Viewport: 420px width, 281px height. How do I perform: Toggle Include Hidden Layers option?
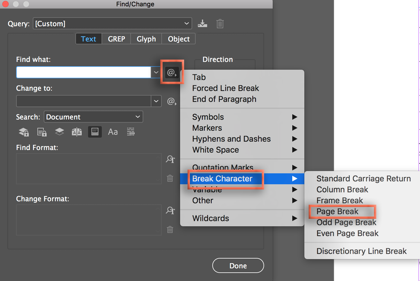click(59, 132)
